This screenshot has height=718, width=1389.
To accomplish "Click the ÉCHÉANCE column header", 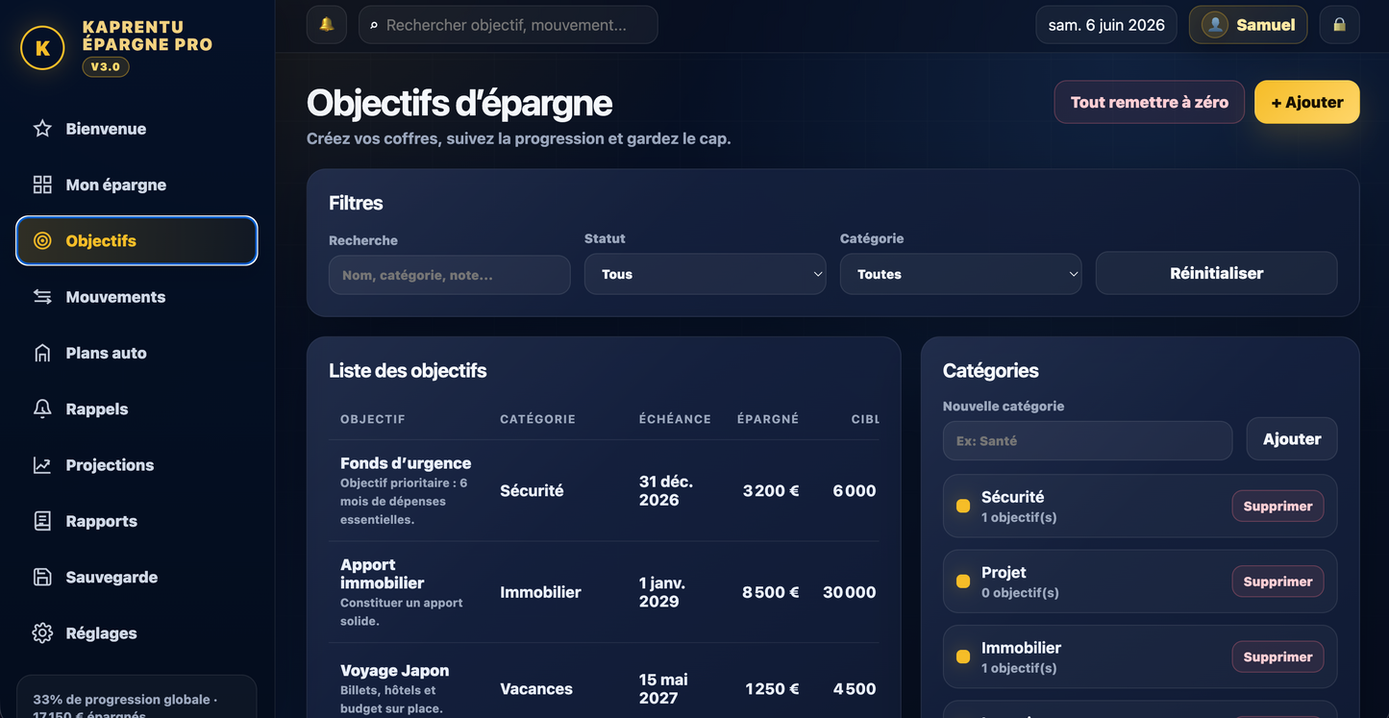I will pos(676,419).
